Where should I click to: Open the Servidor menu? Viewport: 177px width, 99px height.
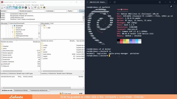point(28,5)
